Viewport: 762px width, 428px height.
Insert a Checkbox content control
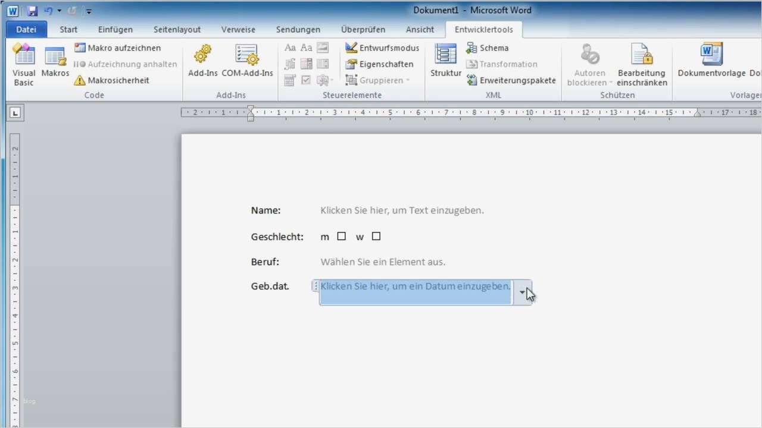306,80
